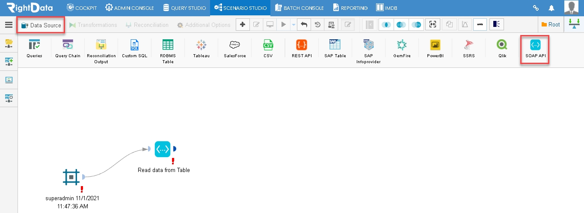Select the superadmin start node
This screenshot has width=584, height=213.
pos(71,177)
